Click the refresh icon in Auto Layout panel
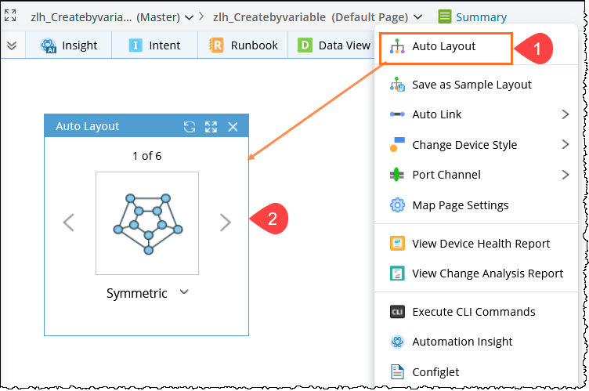This screenshot has height=391, width=589. [189, 127]
